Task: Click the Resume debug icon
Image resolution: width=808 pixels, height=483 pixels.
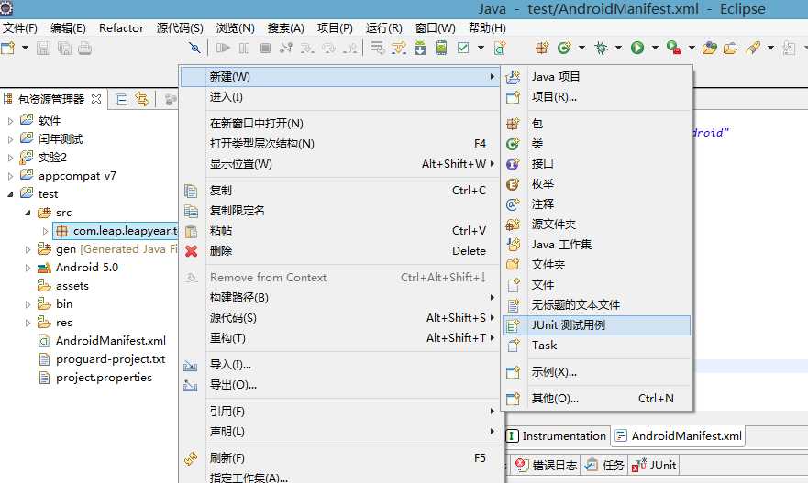Action: coord(223,49)
